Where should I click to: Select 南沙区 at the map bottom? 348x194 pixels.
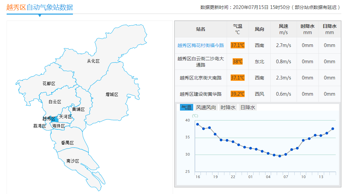pyautogui.click(x=73, y=161)
